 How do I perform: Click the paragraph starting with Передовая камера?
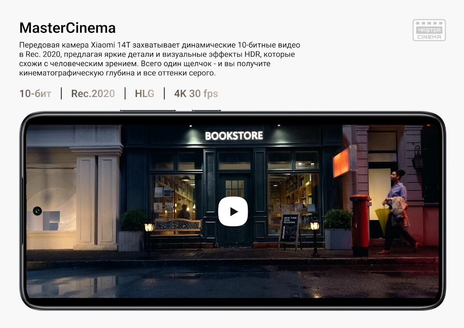point(160,59)
